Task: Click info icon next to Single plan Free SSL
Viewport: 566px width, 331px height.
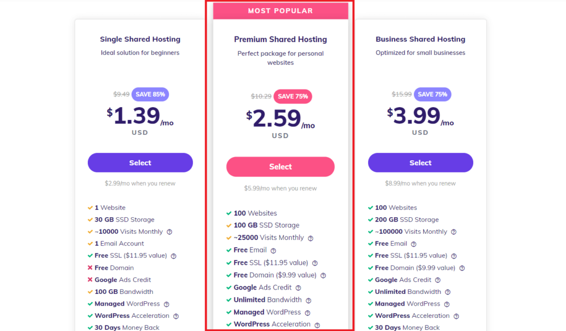Action: point(174,256)
